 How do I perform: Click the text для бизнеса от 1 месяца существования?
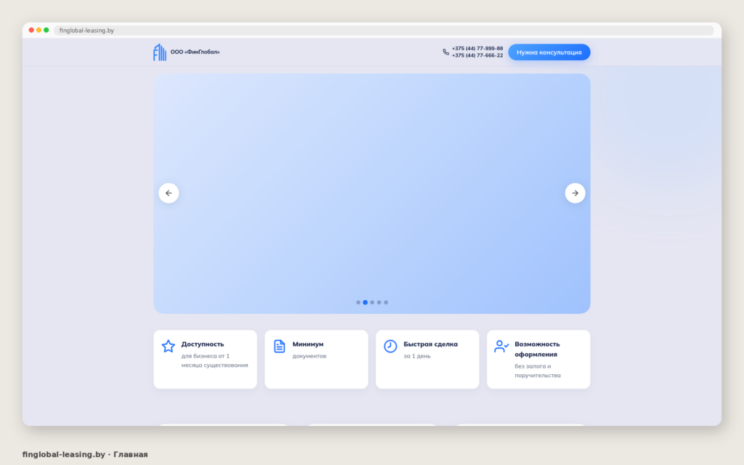coord(214,360)
